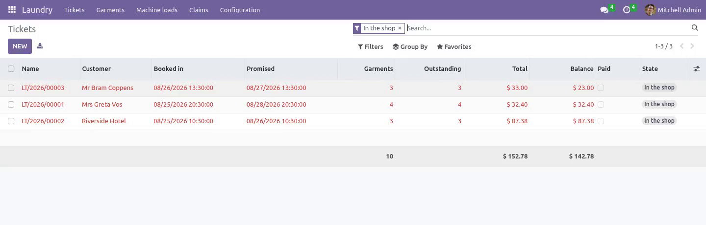The image size is (706, 225).
Task: Open the activities clock icon
Action: click(x=626, y=10)
